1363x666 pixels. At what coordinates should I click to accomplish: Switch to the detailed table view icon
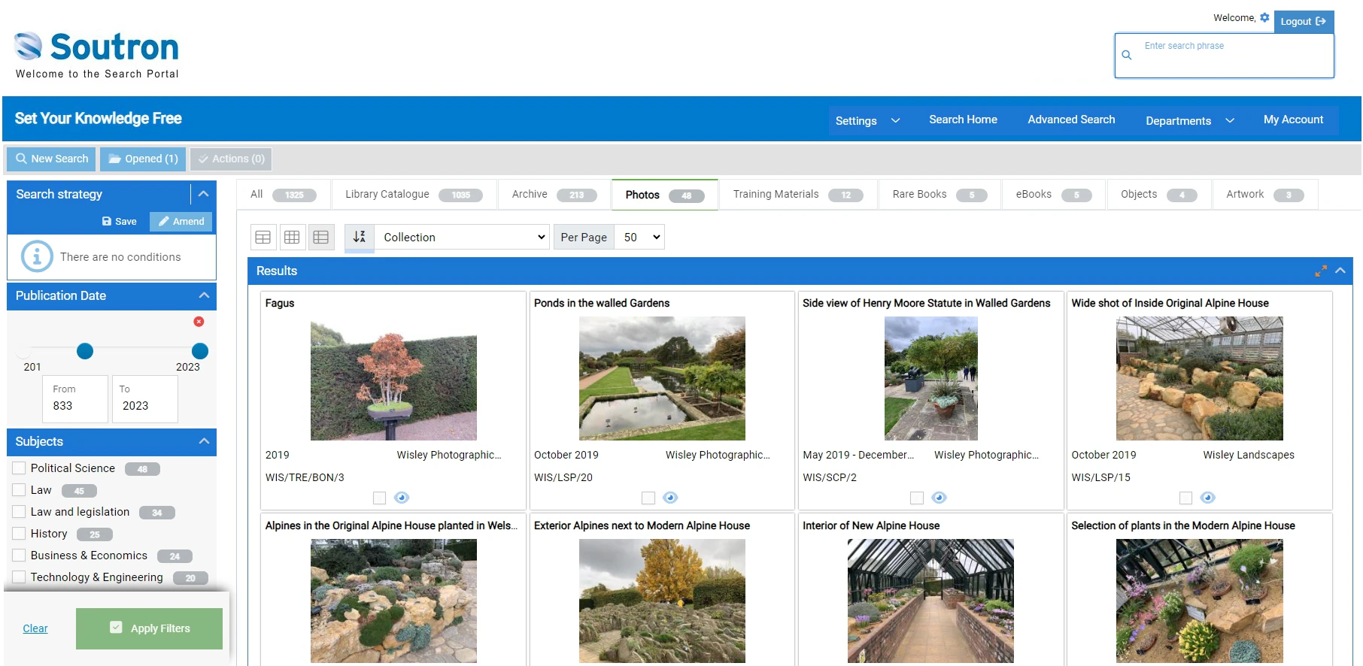click(321, 238)
